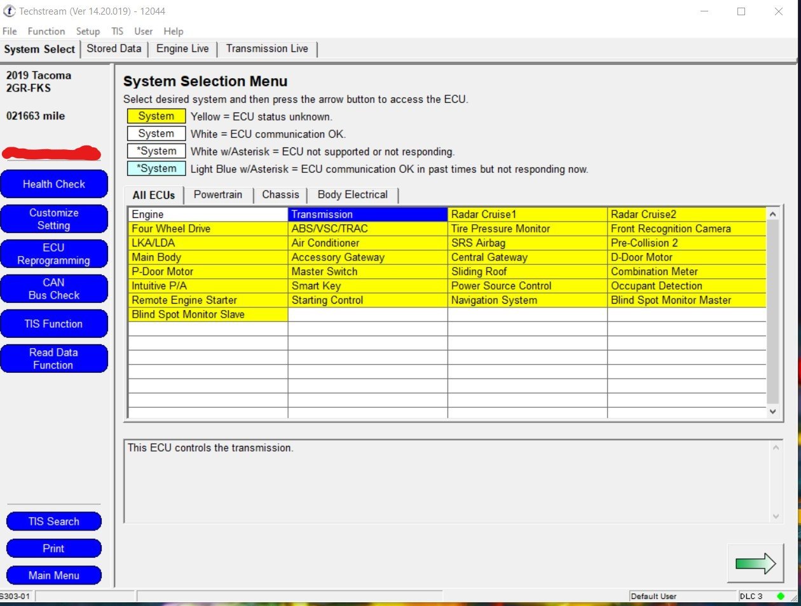Select the Occupant Detection system
Viewport: 801px width, 606px height.
tap(687, 286)
